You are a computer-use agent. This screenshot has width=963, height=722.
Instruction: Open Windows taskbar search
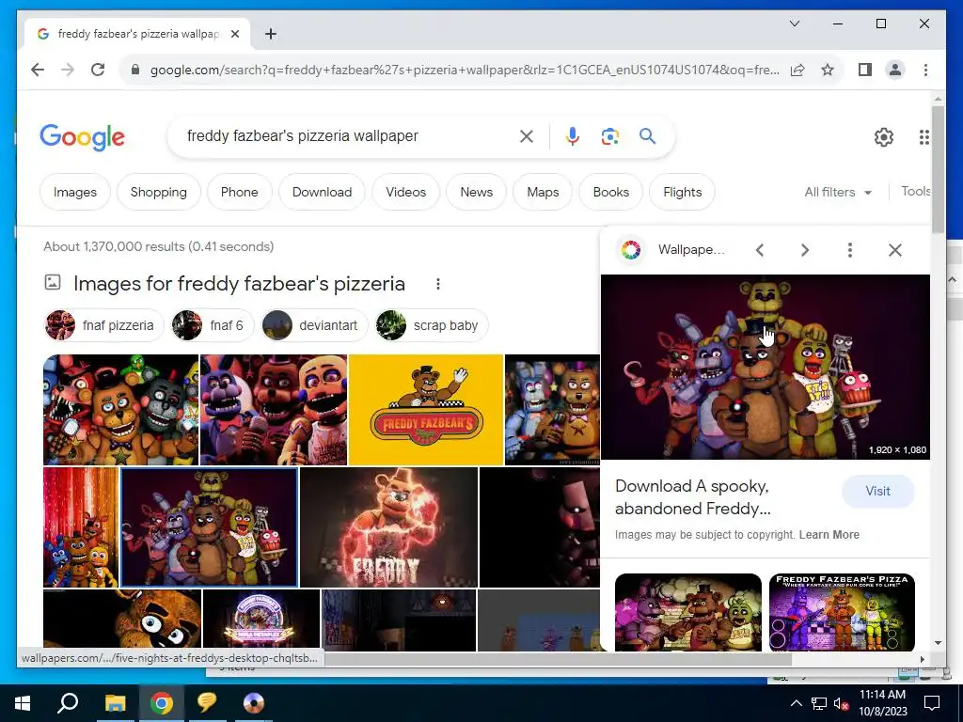[x=68, y=702]
